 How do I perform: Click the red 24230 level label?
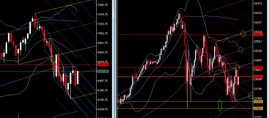(258, 77)
